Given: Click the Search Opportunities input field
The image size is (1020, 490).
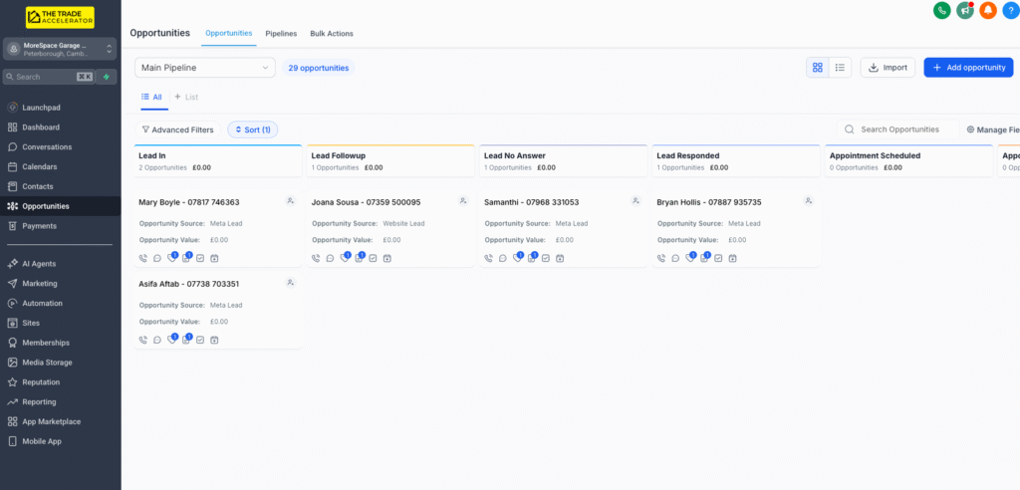Looking at the screenshot, I should [899, 129].
